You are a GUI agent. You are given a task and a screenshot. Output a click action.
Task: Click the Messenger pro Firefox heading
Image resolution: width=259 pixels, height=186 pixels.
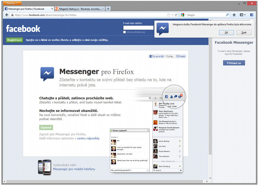[x=96, y=72]
